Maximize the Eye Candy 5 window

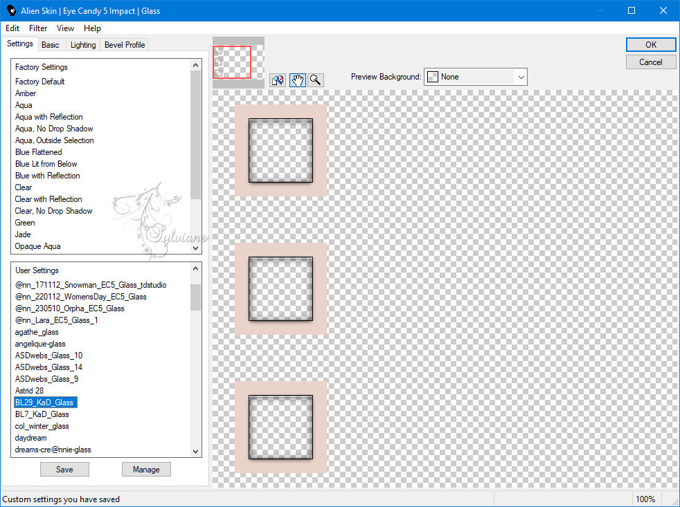[x=632, y=10]
